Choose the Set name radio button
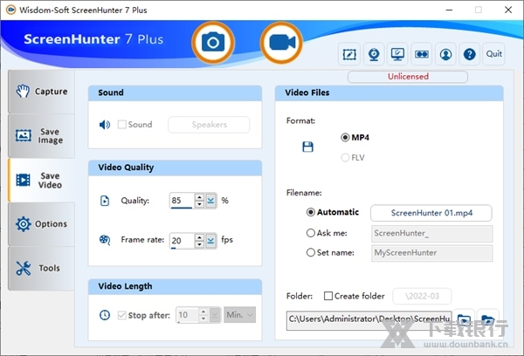The width and height of the screenshot is (524, 356). (x=311, y=253)
